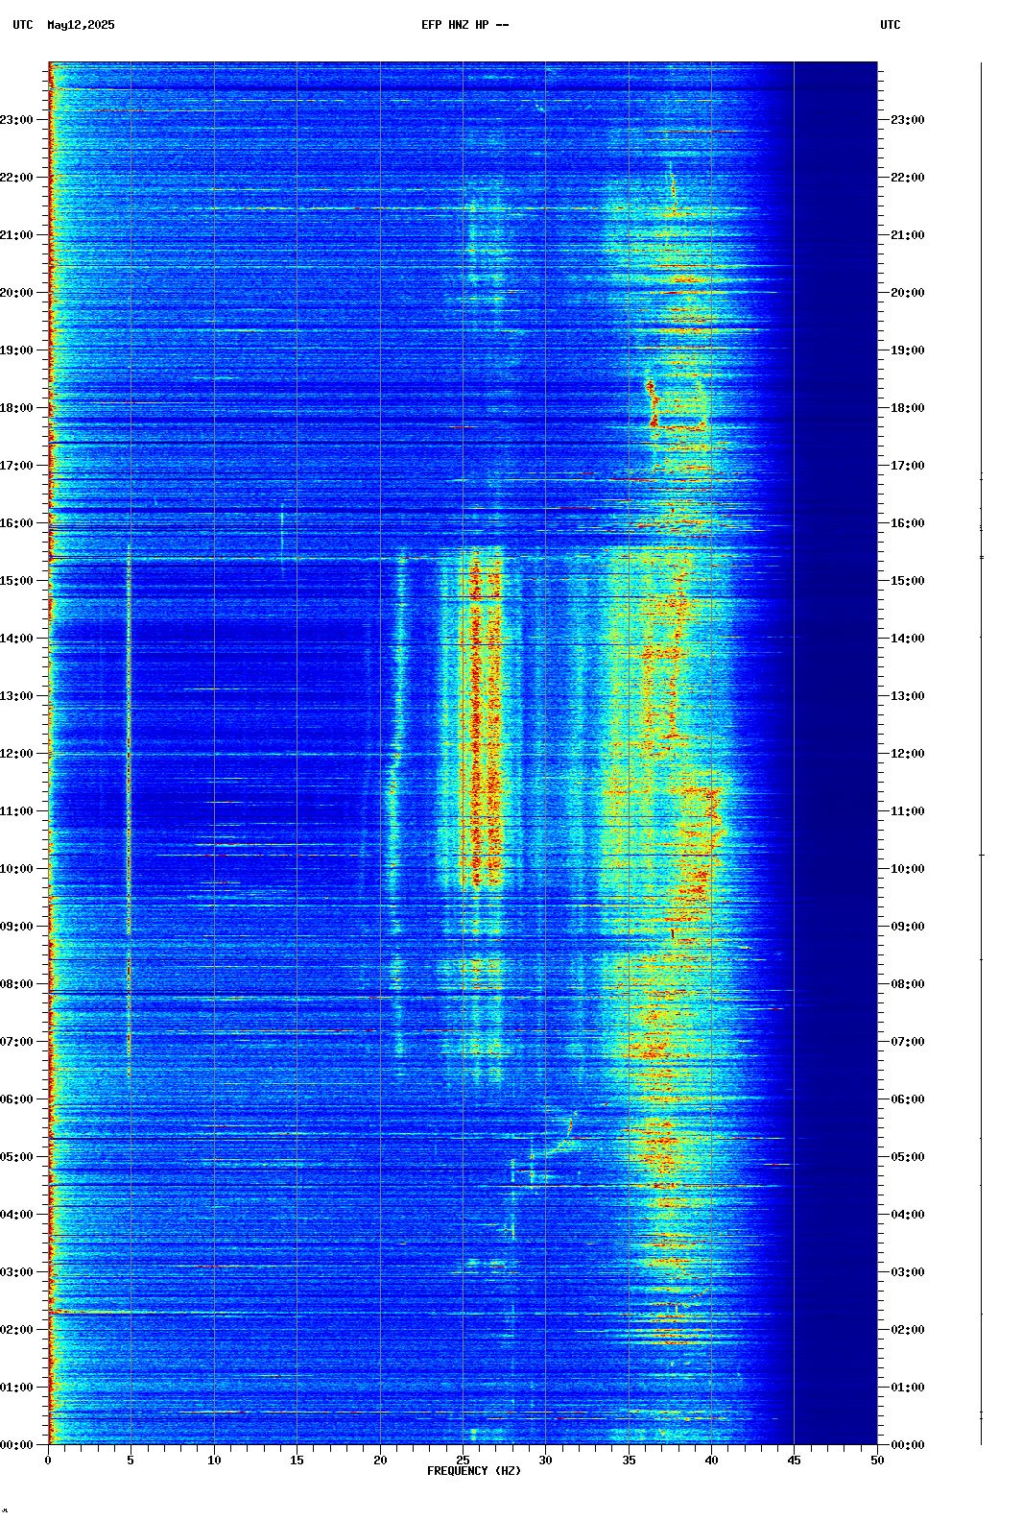This screenshot has height=1521, width=1023.
Task: Click 12:00 on the left time axis
Action: coord(16,754)
